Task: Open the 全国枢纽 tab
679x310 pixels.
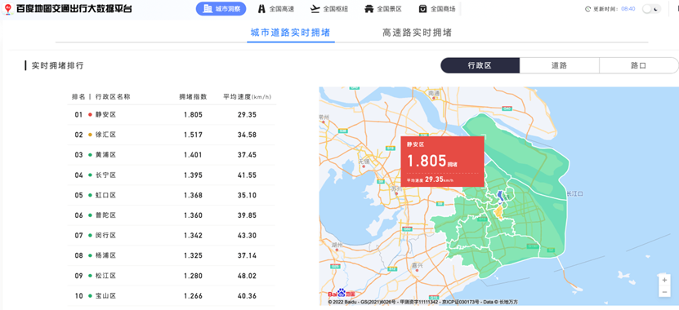Action: coord(329,9)
